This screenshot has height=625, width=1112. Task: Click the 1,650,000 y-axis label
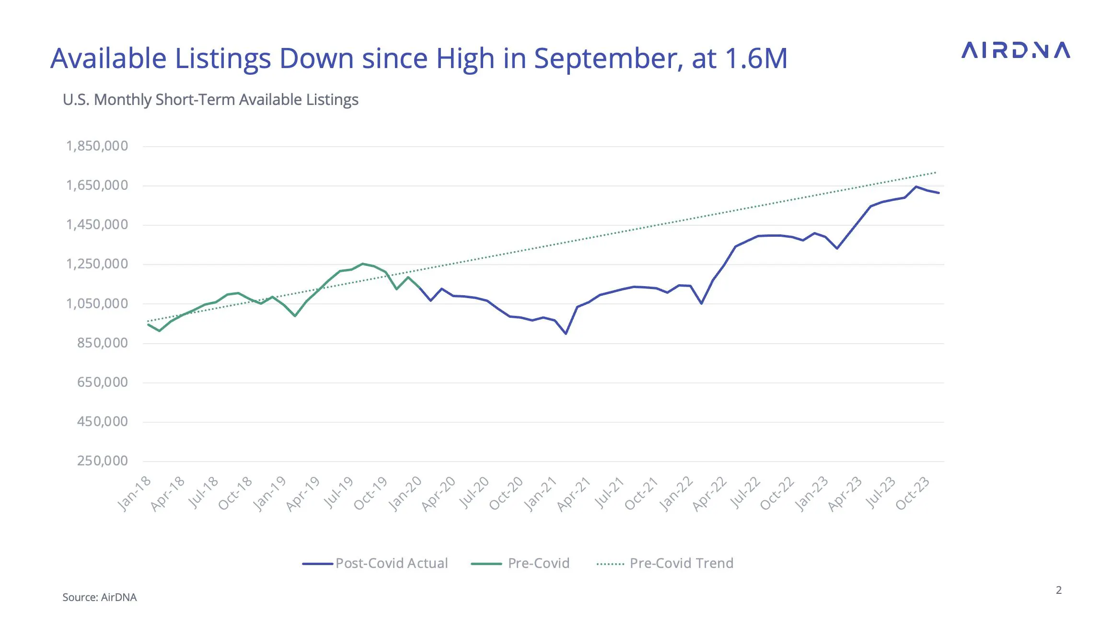click(97, 185)
